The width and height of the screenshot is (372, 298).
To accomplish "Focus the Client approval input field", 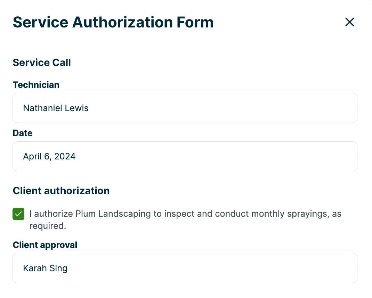I will (x=185, y=268).
